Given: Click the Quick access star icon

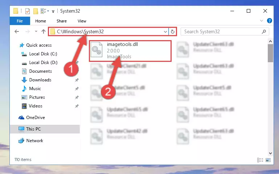Looking at the screenshot, I should (22, 45).
